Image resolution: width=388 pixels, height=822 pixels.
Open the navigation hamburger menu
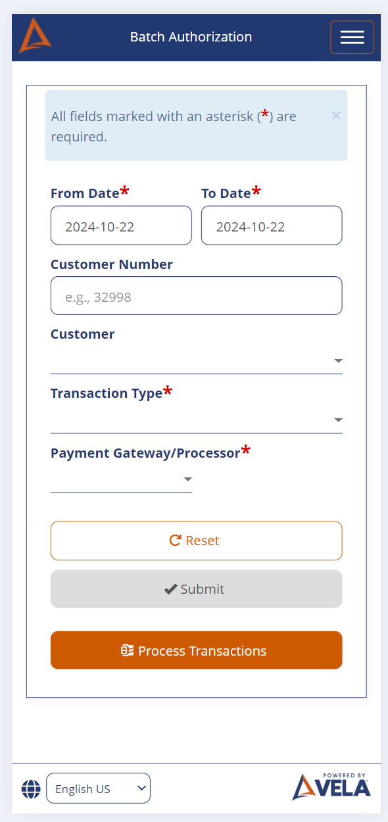pyautogui.click(x=352, y=37)
